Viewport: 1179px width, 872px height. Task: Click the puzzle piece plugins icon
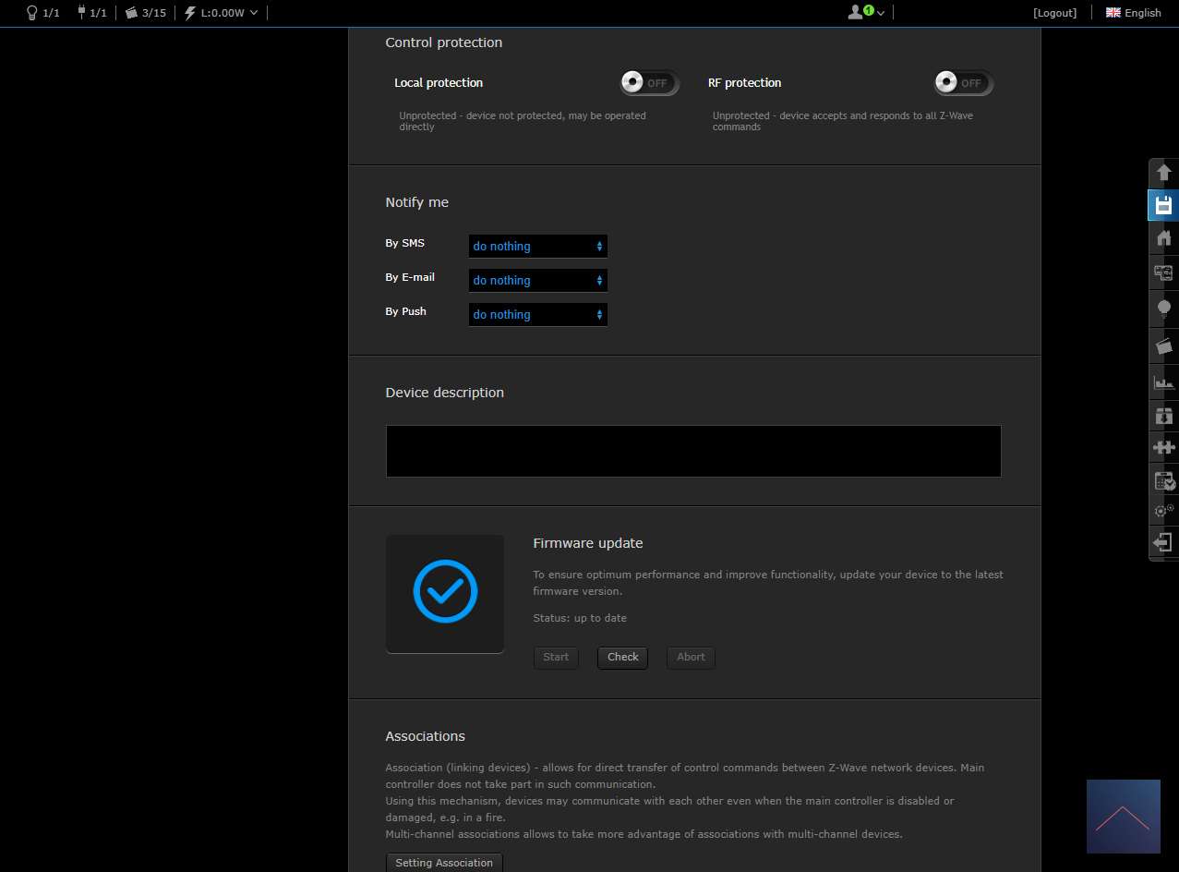click(x=1163, y=447)
